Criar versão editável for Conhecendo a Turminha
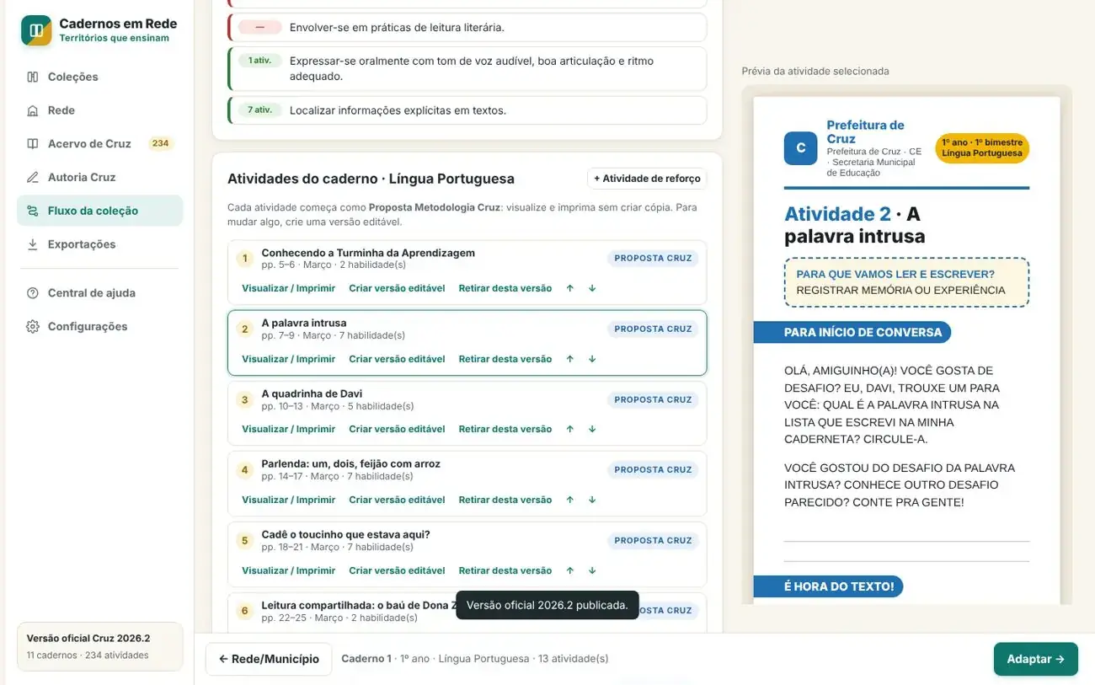This screenshot has width=1095, height=685. tap(397, 288)
